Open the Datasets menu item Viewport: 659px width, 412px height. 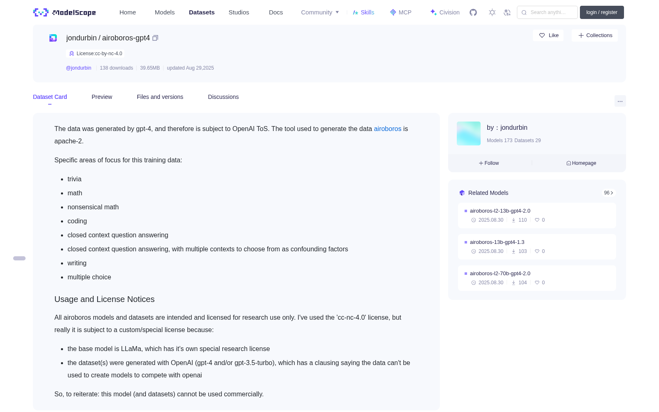tap(202, 12)
